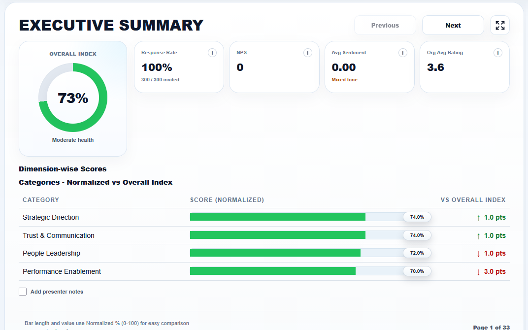Click the Trust & Communication category name
The image size is (528, 330).
click(x=58, y=235)
